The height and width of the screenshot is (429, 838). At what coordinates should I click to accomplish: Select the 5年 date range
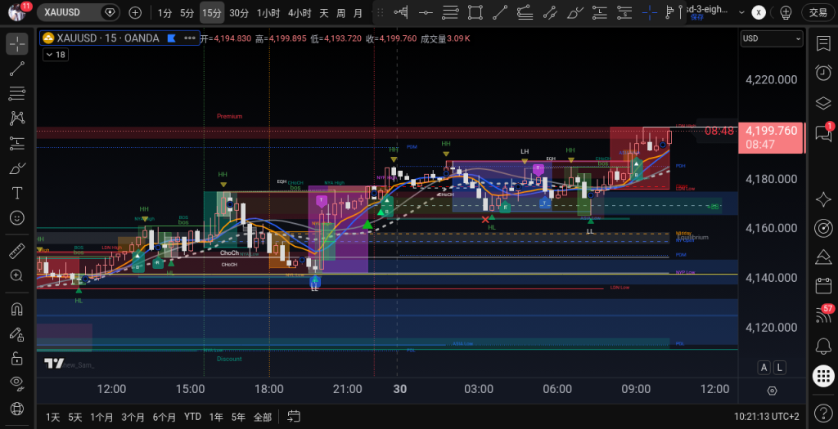pos(238,417)
